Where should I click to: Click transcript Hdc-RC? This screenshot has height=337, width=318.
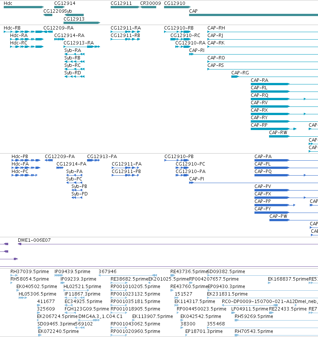[x=27, y=47]
